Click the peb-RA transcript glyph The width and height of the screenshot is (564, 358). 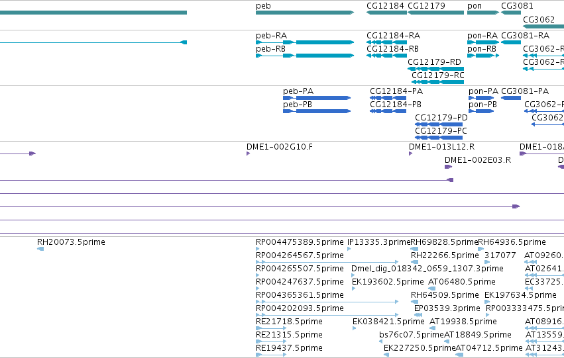click(x=305, y=42)
